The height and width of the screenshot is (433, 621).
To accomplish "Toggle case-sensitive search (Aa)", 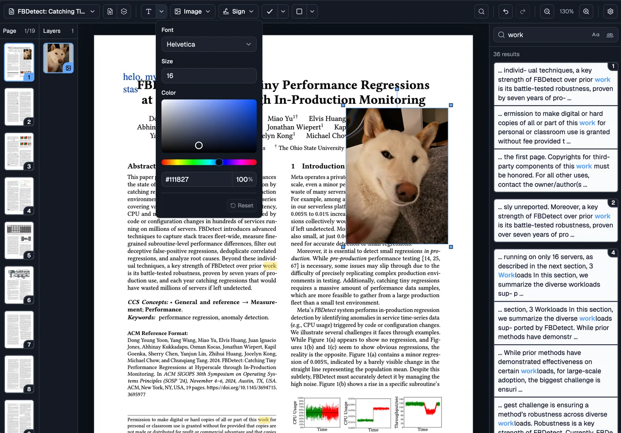I will (596, 35).
